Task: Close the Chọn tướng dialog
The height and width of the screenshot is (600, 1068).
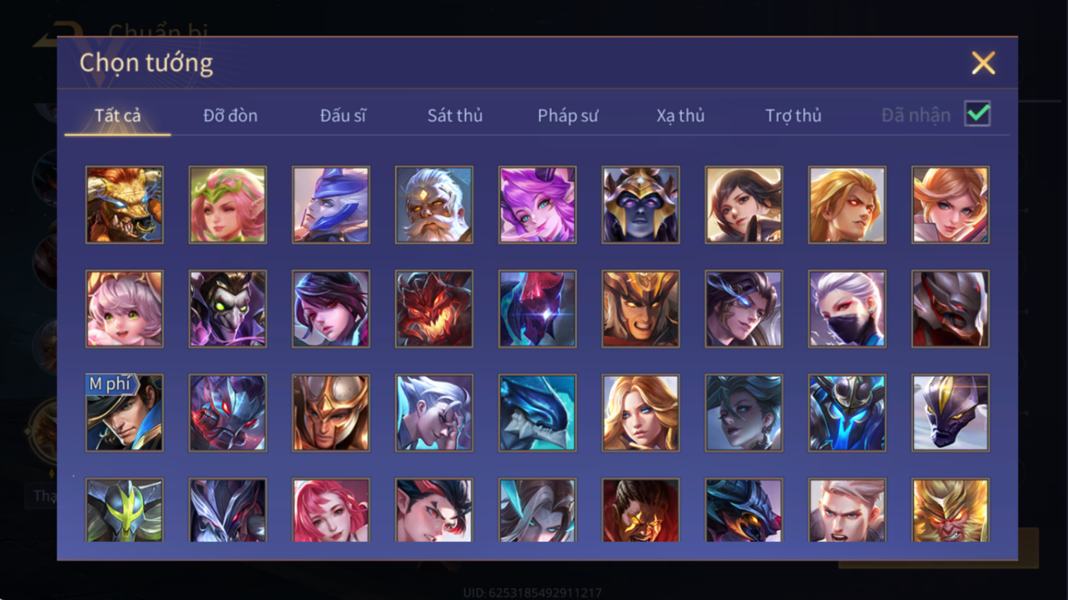Action: pyautogui.click(x=983, y=63)
